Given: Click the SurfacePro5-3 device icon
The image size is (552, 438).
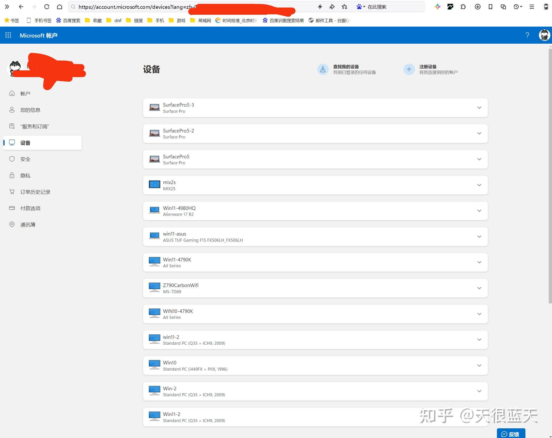Looking at the screenshot, I should pos(154,108).
